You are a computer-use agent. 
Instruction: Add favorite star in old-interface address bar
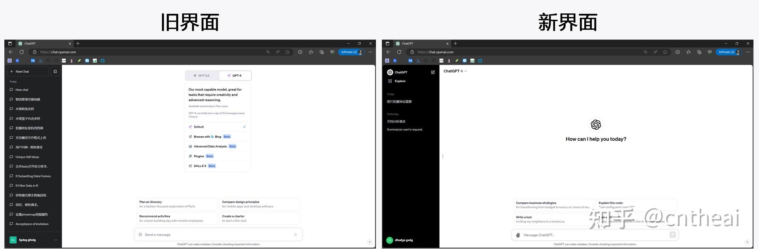coord(287,52)
